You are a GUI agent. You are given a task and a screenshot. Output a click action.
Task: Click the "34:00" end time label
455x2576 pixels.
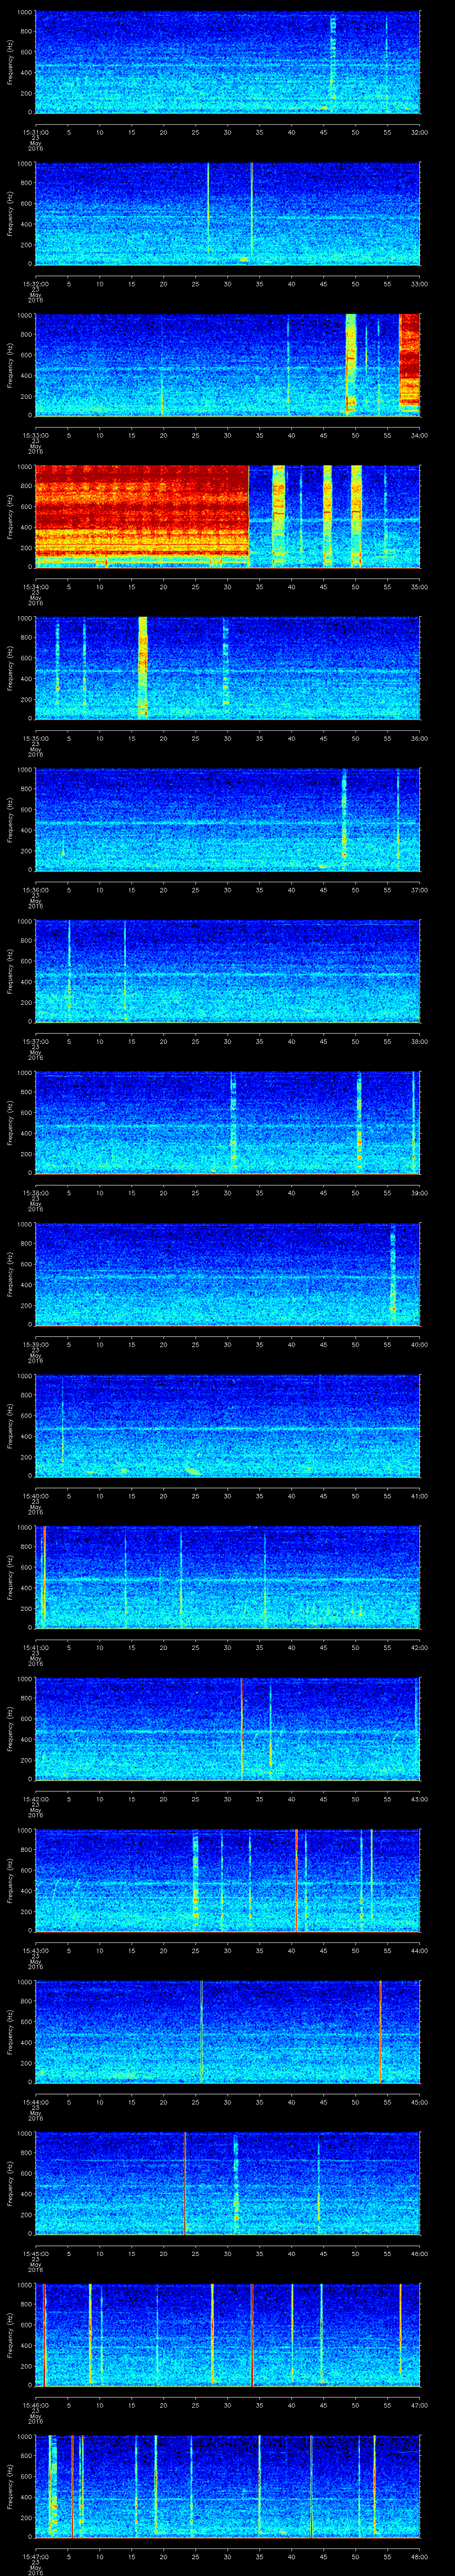click(419, 435)
